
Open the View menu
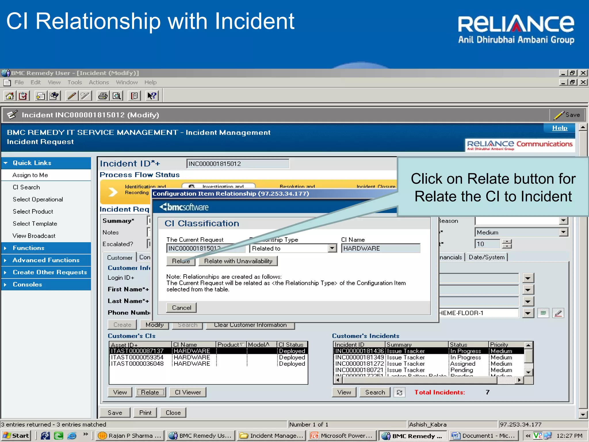(x=54, y=82)
